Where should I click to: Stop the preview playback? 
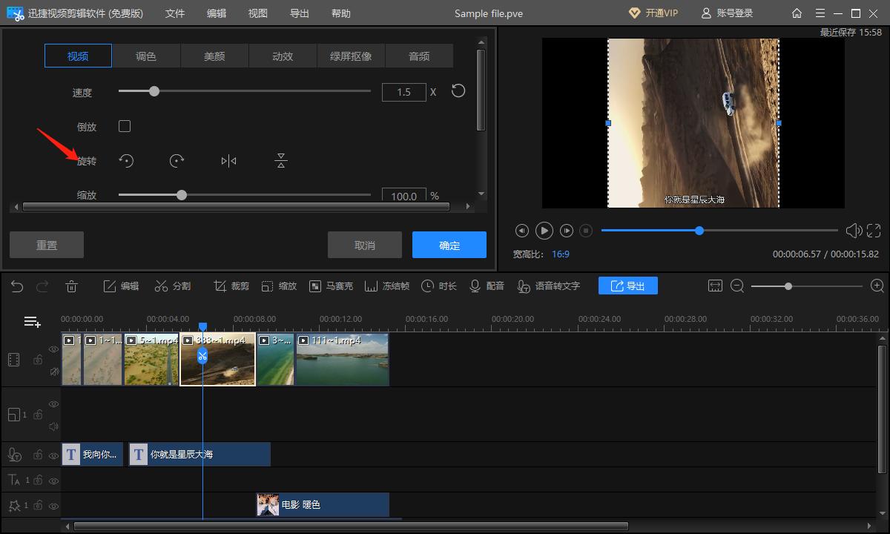click(x=586, y=231)
